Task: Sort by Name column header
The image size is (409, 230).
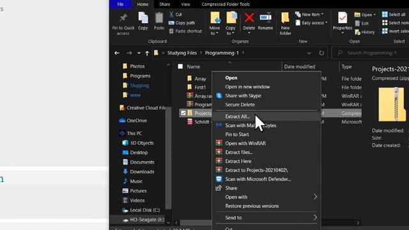Action: click(193, 66)
